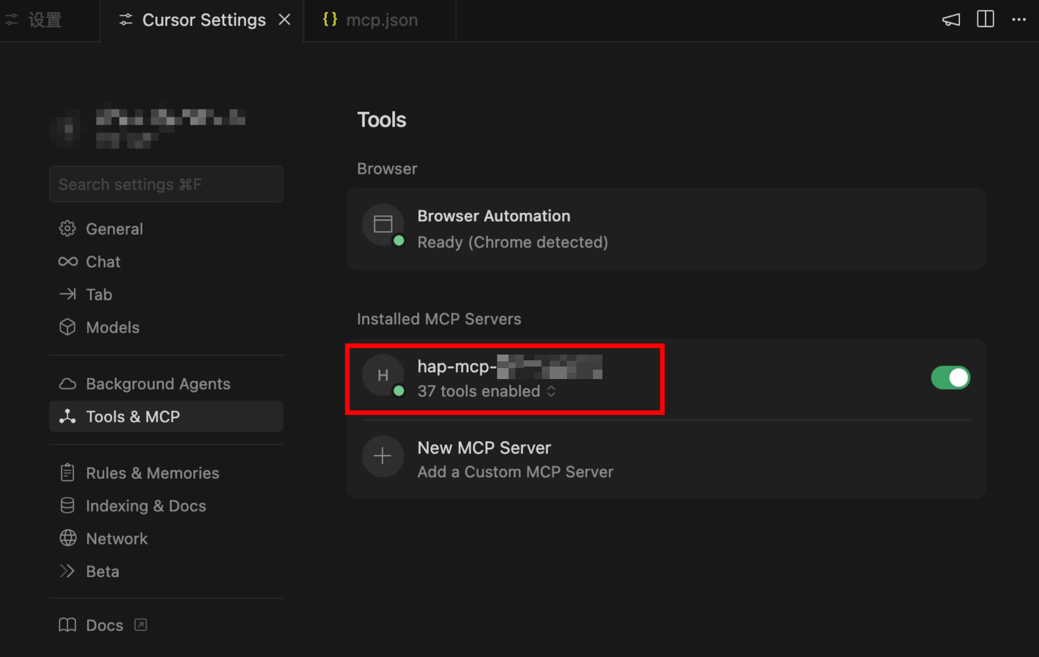
Task: Click the external link icon beside Docs
Action: (140, 625)
